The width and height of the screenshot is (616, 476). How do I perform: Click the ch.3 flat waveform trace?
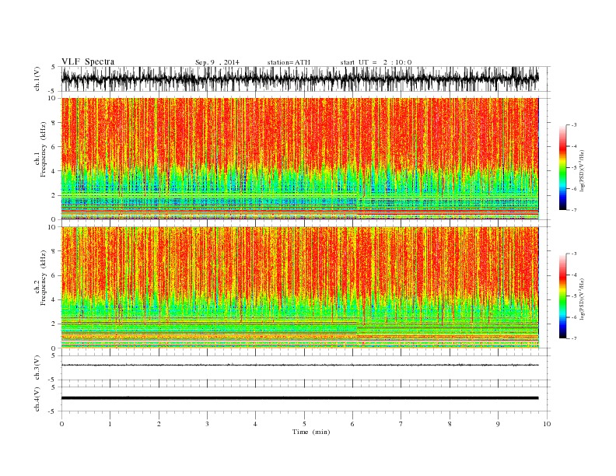click(299, 366)
